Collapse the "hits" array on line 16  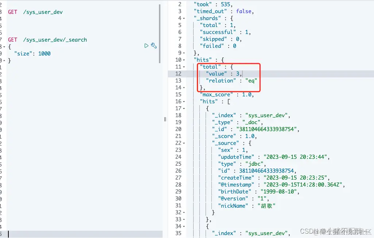click(x=184, y=101)
